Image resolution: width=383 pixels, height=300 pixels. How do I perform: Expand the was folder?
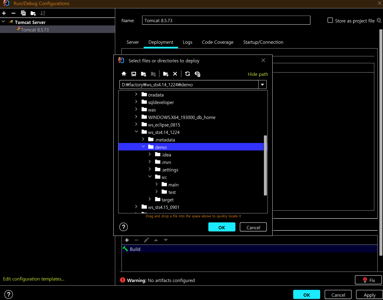pos(136,109)
